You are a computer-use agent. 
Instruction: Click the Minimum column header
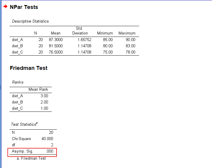pyautogui.click(x=105, y=33)
